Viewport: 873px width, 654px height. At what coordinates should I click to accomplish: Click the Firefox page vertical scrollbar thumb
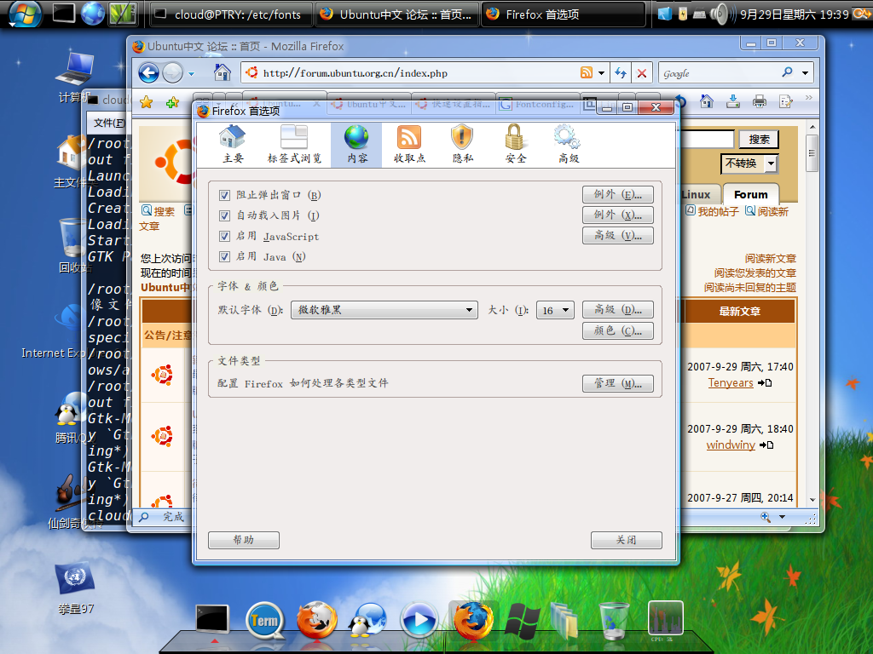812,153
